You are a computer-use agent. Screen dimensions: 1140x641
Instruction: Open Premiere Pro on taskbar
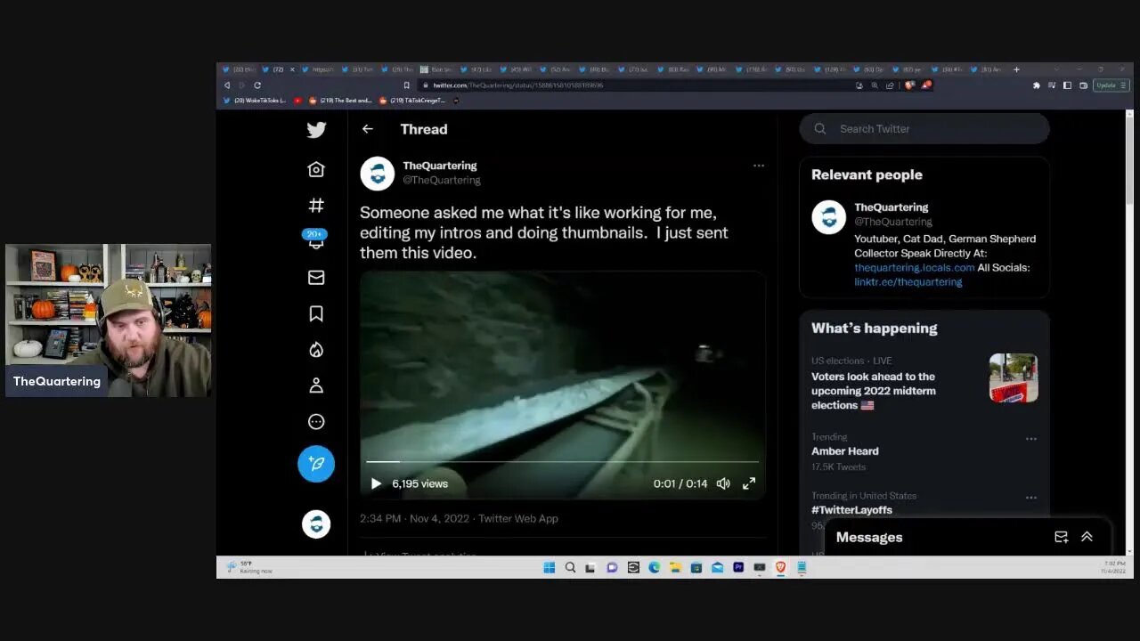click(x=738, y=567)
